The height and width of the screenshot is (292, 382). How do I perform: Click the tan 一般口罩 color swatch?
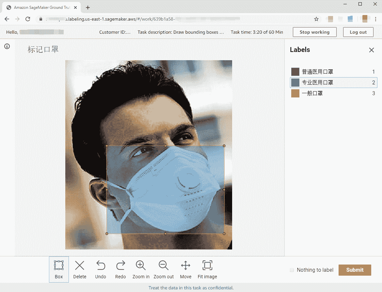click(295, 93)
